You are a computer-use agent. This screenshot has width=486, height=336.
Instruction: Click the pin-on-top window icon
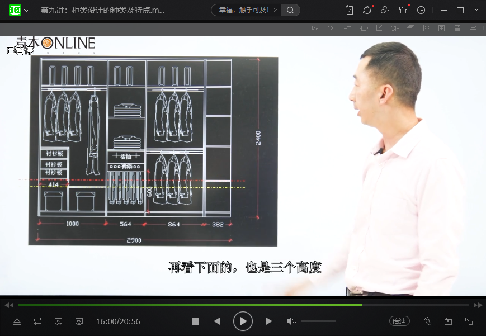348,28
